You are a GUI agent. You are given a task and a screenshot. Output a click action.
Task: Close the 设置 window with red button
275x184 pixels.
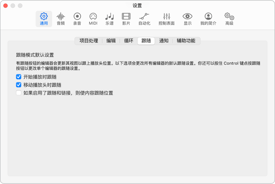[5, 5]
